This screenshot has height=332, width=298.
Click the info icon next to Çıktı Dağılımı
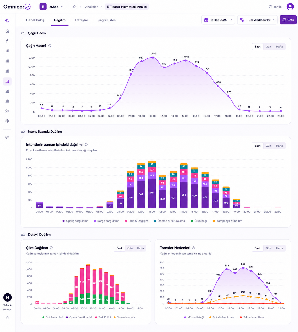pos(51,248)
